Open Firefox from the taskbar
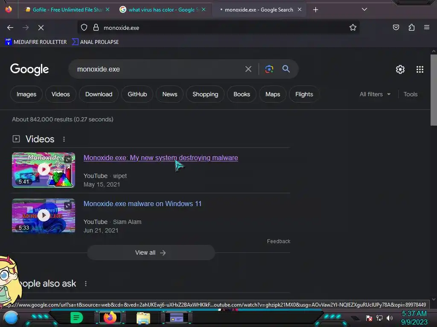 110,318
